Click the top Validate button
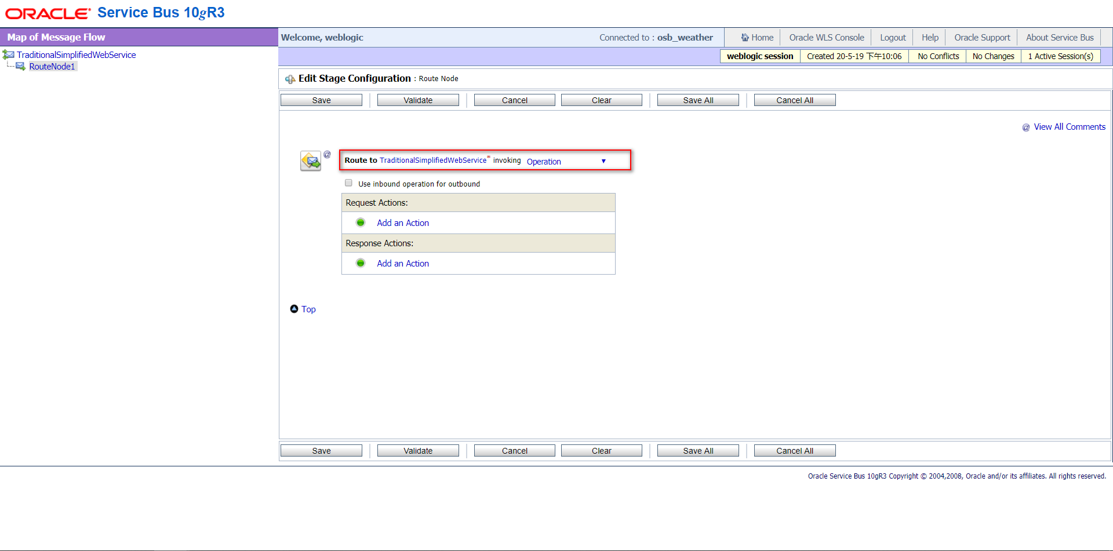 [418, 100]
